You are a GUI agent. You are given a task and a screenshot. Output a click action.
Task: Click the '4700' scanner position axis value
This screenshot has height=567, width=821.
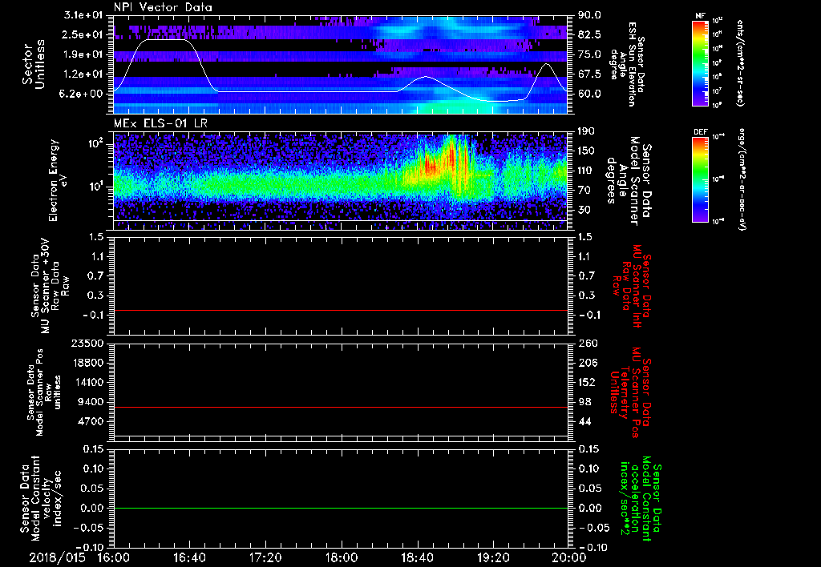[x=92, y=421]
